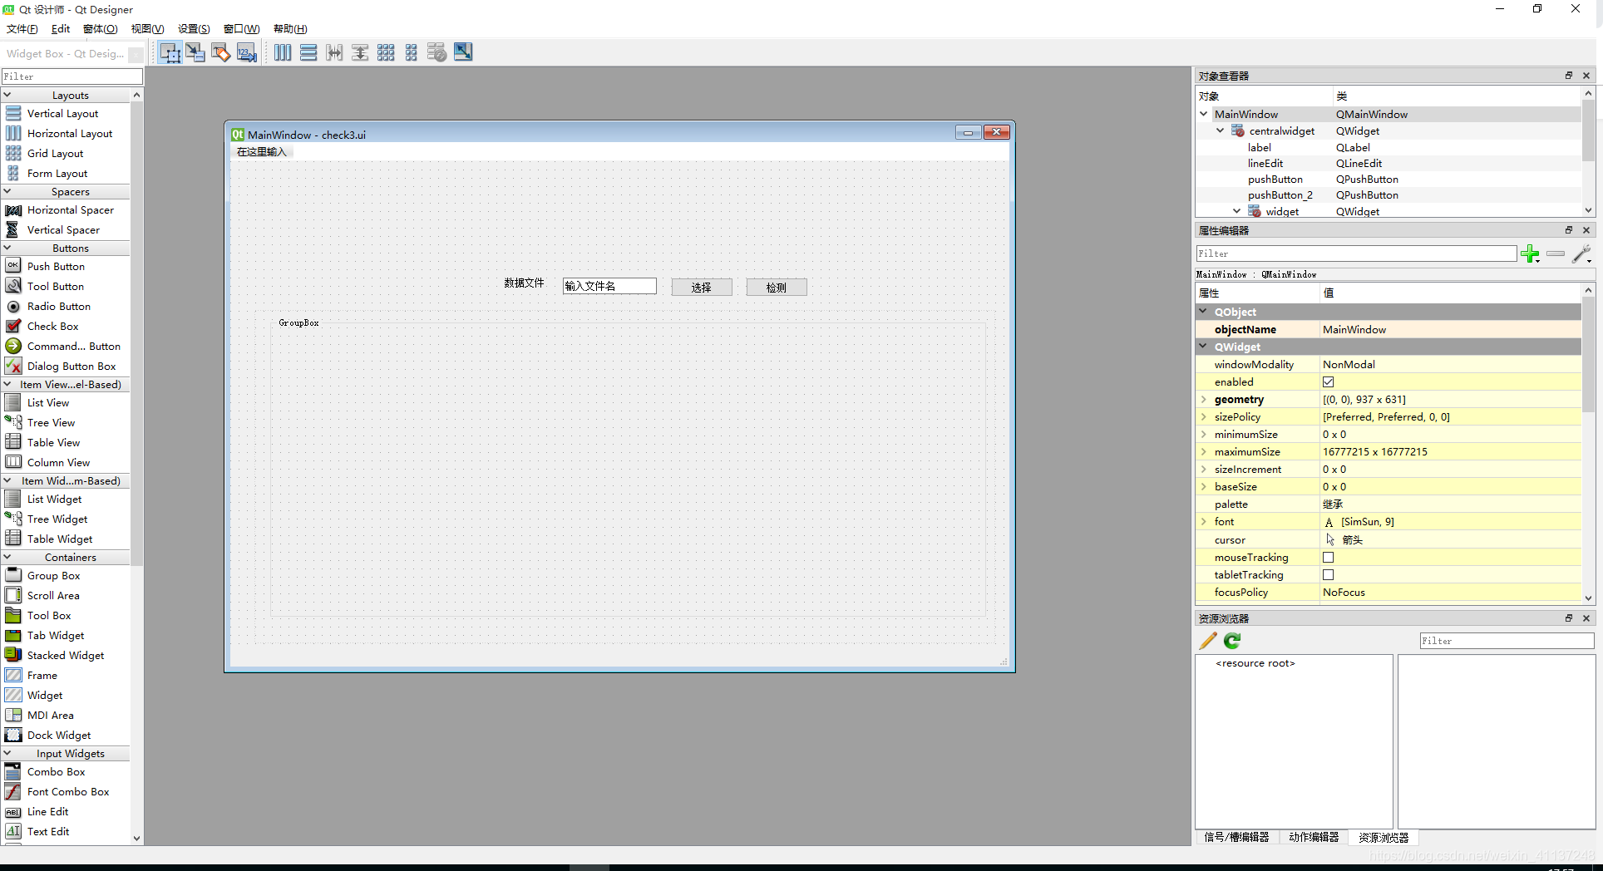
Task: Select the Edit Signals/Slots mode tool
Action: pos(195,52)
